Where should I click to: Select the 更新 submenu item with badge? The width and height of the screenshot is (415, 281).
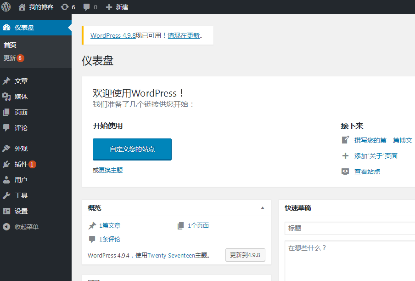coord(10,58)
